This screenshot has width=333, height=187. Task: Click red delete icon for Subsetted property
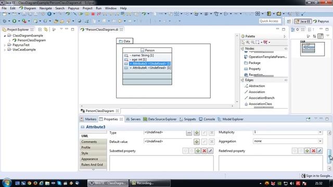tap(204, 151)
